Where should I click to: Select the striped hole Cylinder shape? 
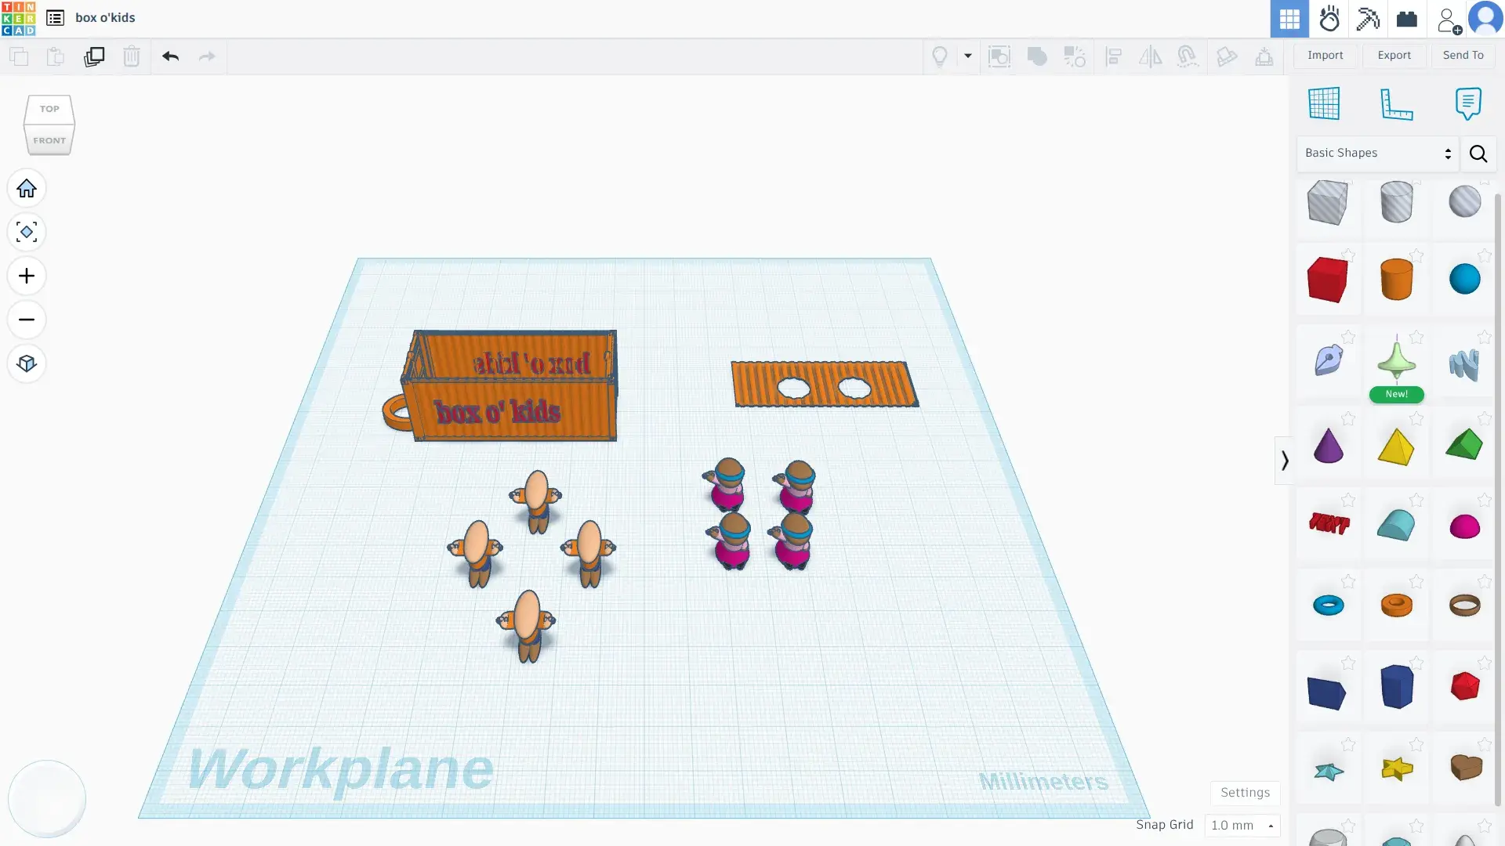click(1396, 202)
